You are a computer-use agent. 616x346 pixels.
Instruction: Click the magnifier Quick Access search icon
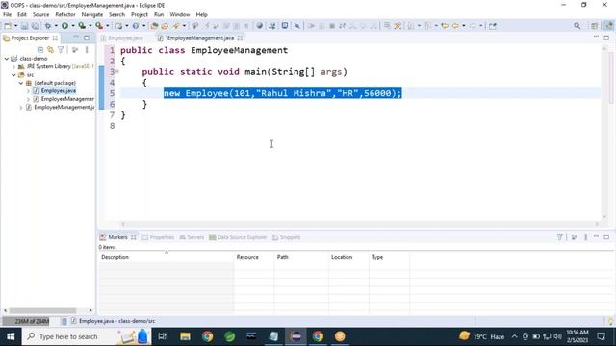pyautogui.click(x=577, y=26)
